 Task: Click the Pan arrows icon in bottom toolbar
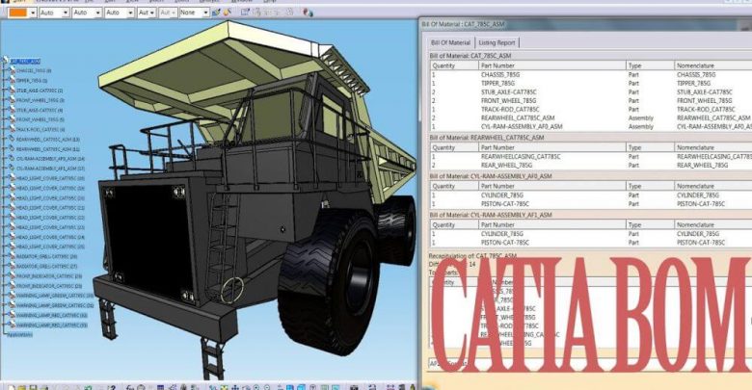coord(235,387)
